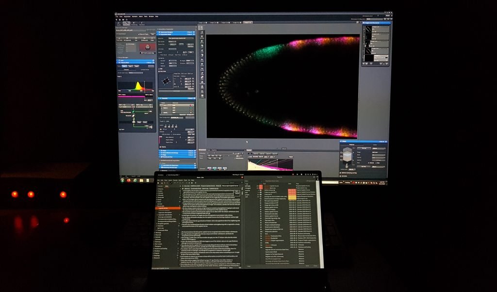This screenshot has width=497, height=292.
Task: Toggle the Track 1 checkbox in the Channels table
Action: pyautogui.click(x=161, y=105)
